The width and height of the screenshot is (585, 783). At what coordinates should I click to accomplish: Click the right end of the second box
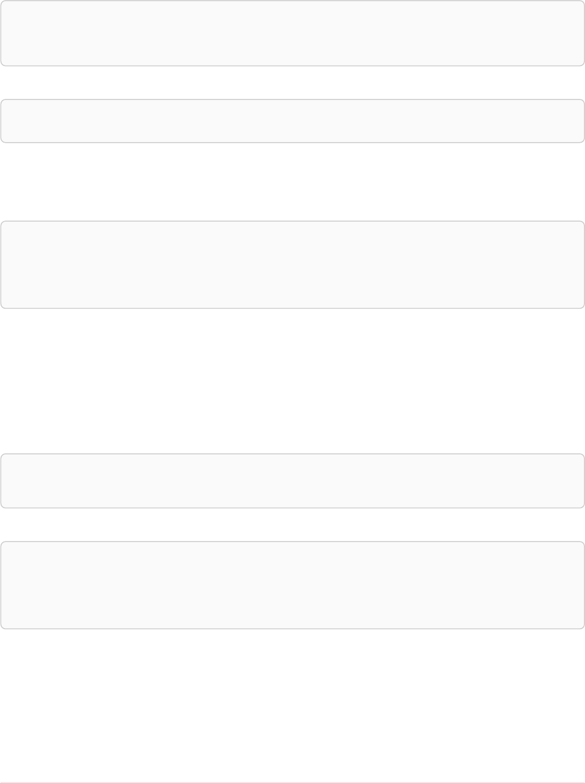pos(583,121)
